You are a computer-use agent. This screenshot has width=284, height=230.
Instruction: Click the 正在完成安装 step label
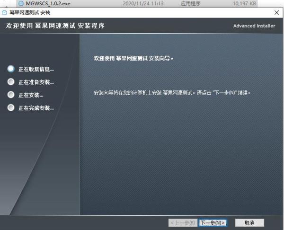36,108
